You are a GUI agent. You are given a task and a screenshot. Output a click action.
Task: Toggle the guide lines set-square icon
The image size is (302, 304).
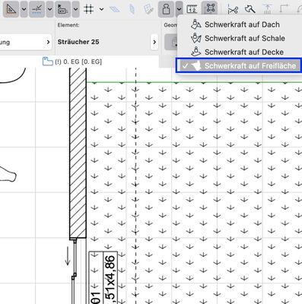pyautogui.click(x=11, y=9)
